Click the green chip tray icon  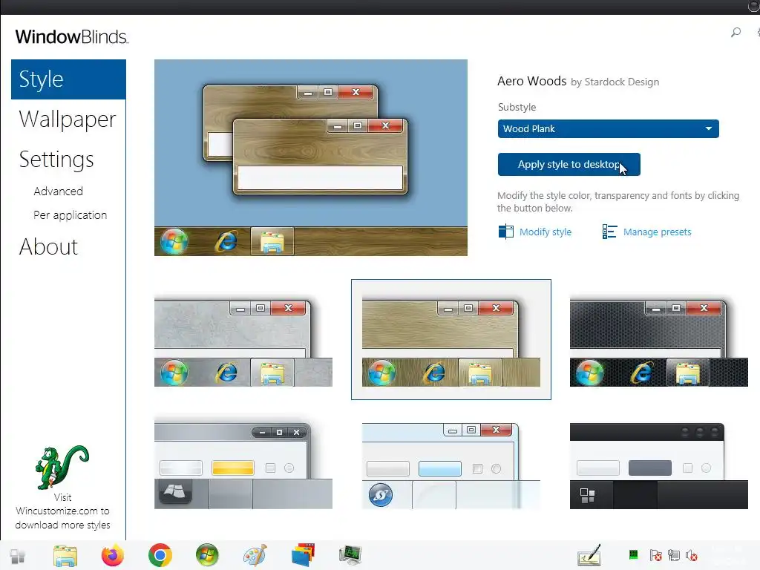click(633, 554)
